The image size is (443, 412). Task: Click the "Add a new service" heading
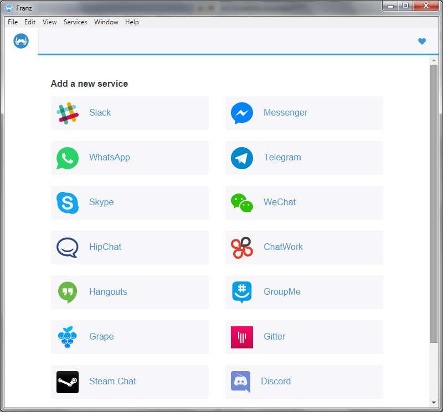(89, 84)
